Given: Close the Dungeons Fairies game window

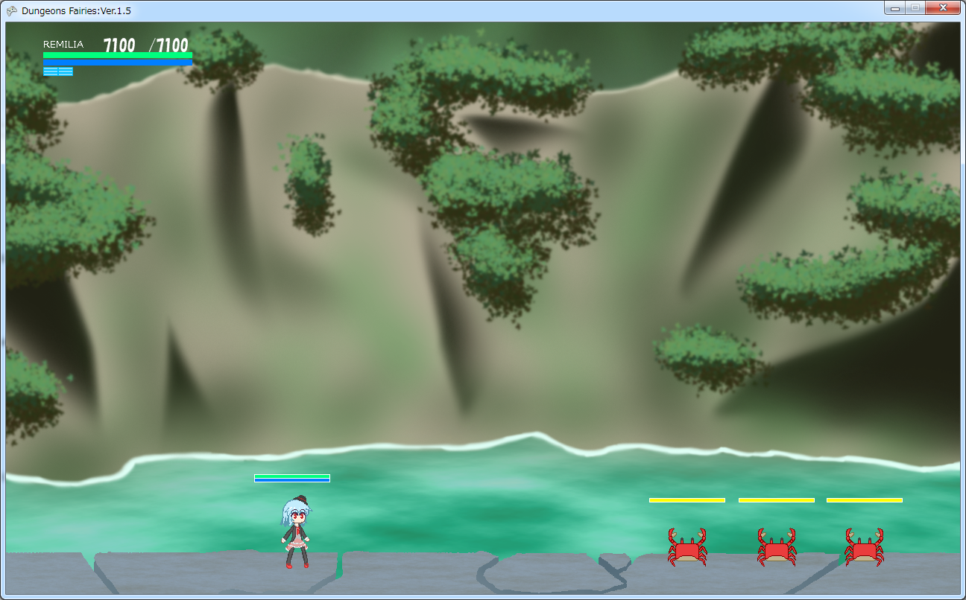Looking at the screenshot, I should (943, 7).
